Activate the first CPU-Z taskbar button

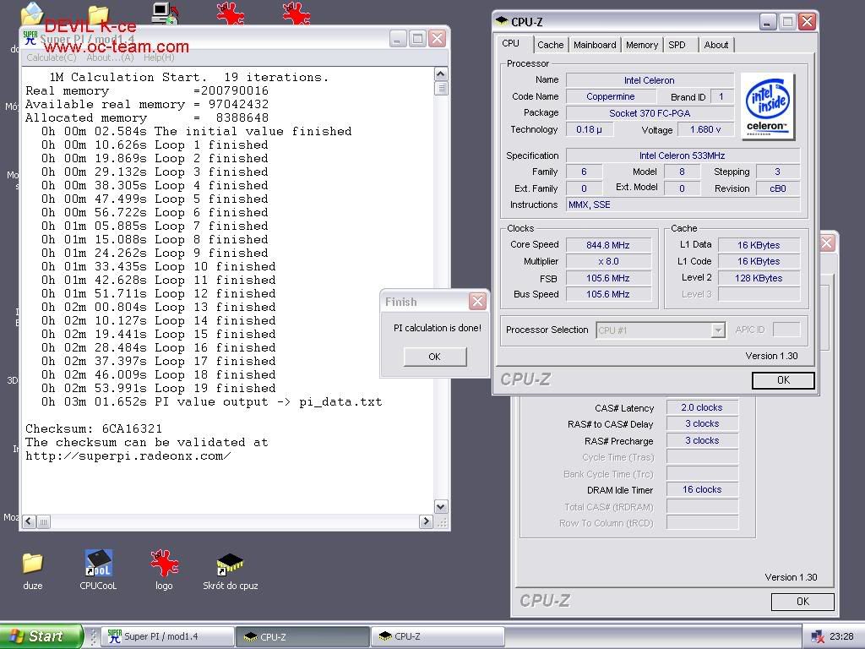pos(302,636)
